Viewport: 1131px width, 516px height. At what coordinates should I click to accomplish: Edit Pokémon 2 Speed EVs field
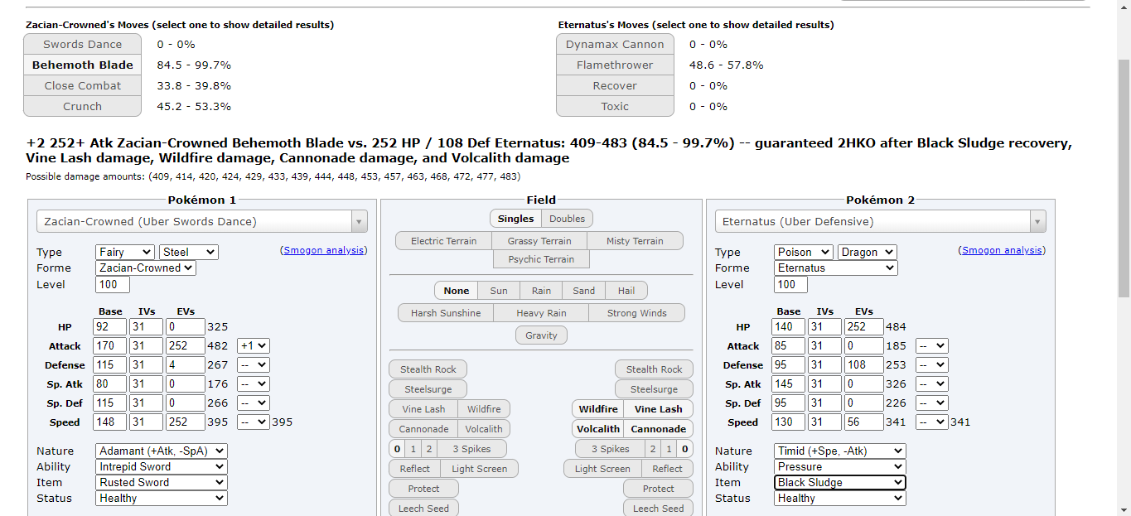point(863,422)
